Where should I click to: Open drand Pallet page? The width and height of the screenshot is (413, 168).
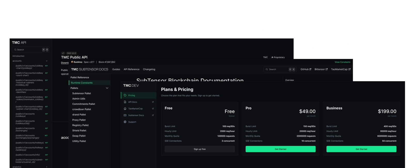(79, 114)
